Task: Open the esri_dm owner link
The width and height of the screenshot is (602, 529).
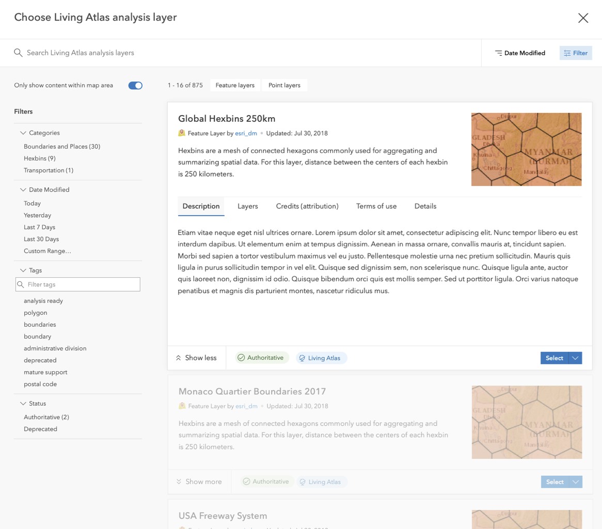Action: 246,133
